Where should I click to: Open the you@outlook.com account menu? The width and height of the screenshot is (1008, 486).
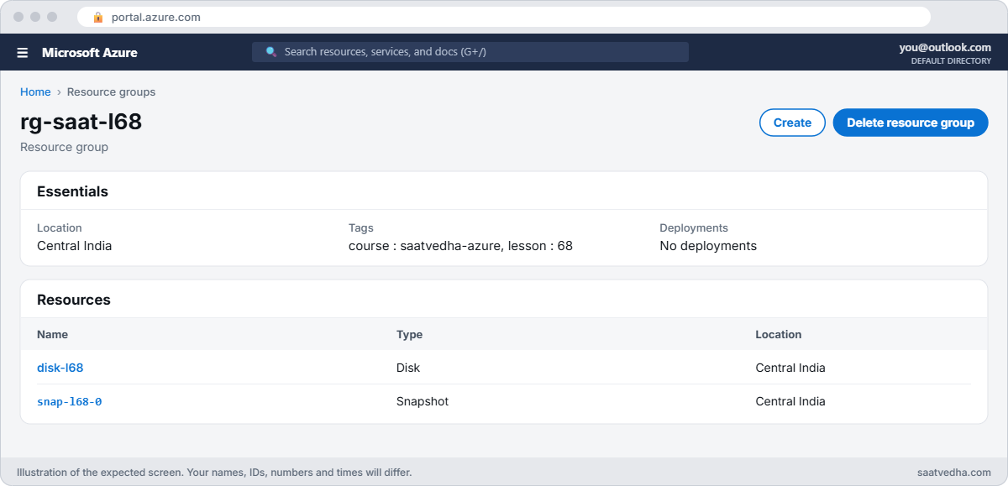click(x=945, y=48)
